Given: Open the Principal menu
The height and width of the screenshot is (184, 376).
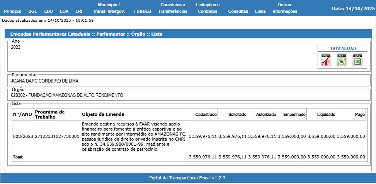Looking at the screenshot, I should (12, 11).
